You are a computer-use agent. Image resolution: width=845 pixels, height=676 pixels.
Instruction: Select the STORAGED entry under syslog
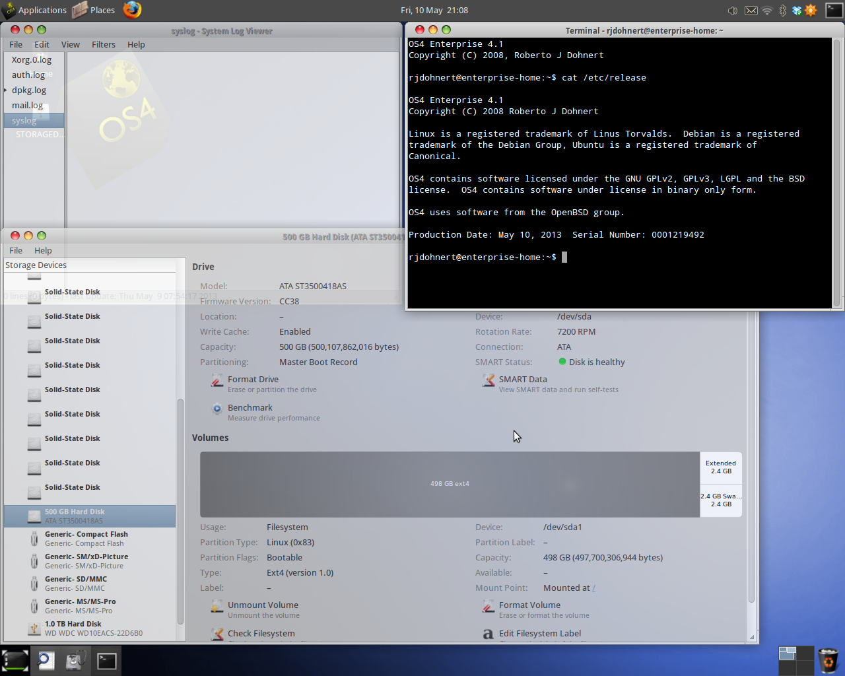[40, 134]
